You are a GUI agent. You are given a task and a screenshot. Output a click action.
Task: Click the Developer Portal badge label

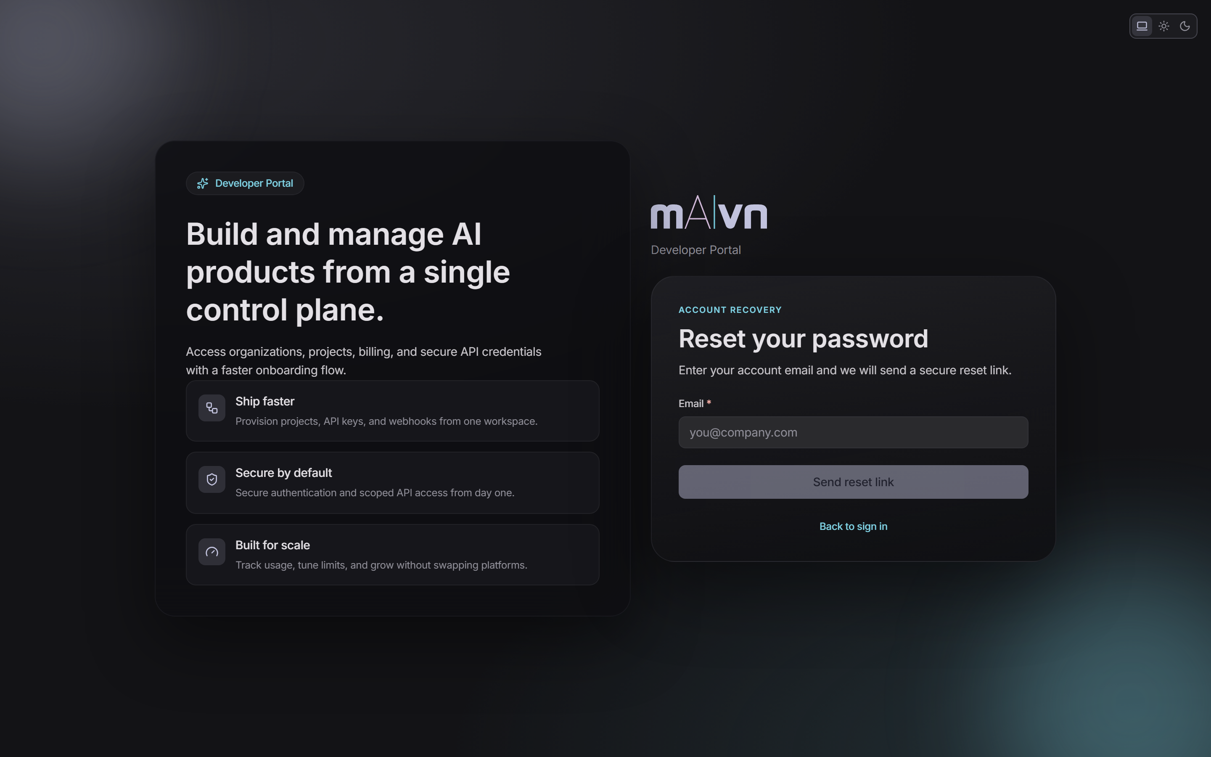pos(254,183)
